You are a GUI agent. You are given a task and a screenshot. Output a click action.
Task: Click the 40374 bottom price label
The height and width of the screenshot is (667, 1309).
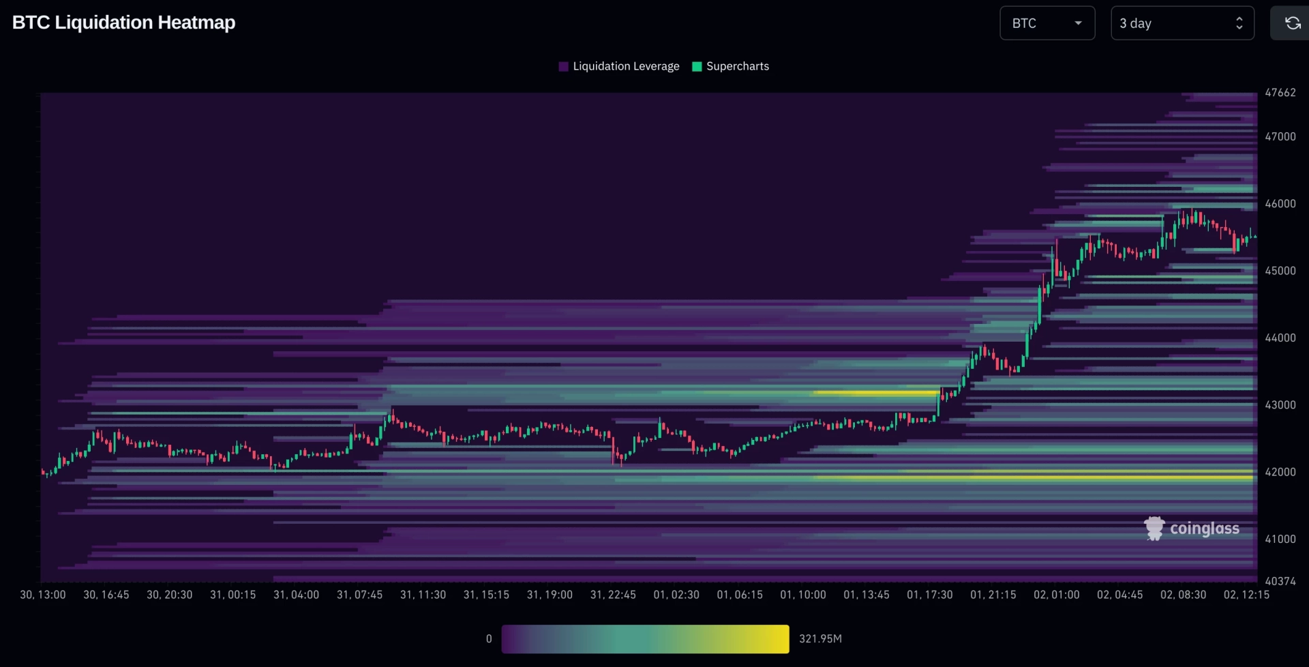point(1280,581)
